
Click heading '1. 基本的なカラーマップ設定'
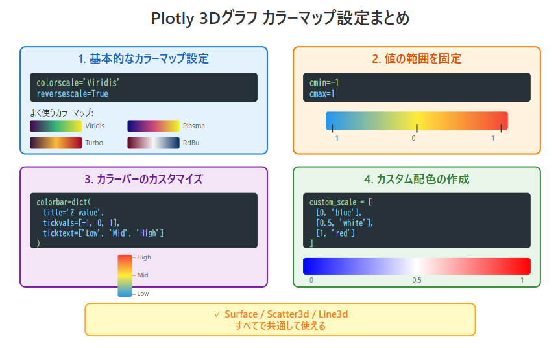point(143,59)
